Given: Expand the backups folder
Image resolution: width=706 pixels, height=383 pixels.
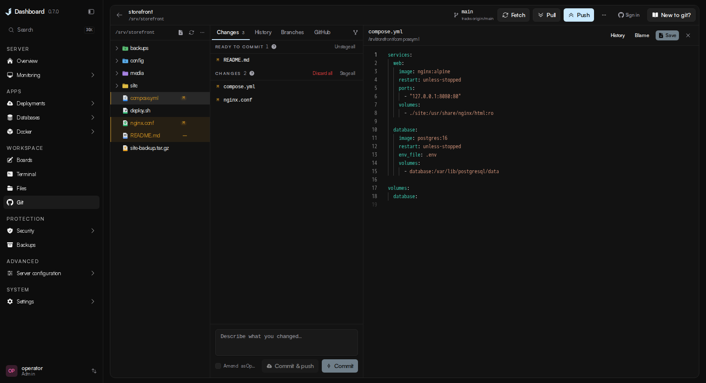Looking at the screenshot, I should tap(117, 48).
